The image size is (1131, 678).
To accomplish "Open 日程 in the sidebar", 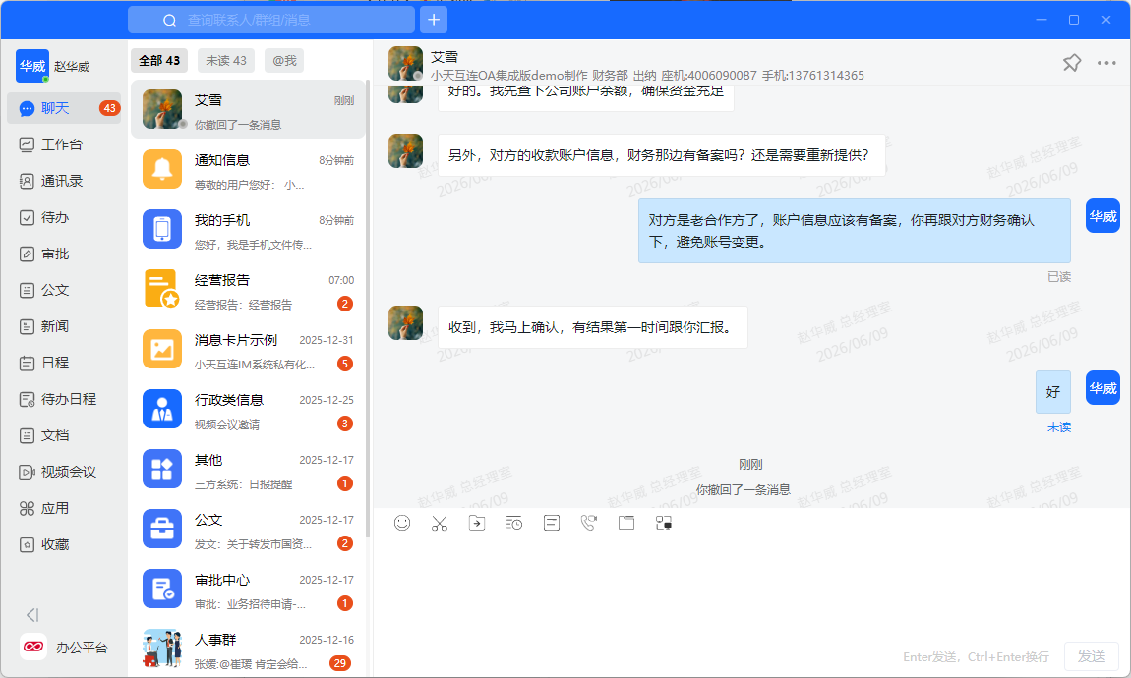I will tap(64, 363).
